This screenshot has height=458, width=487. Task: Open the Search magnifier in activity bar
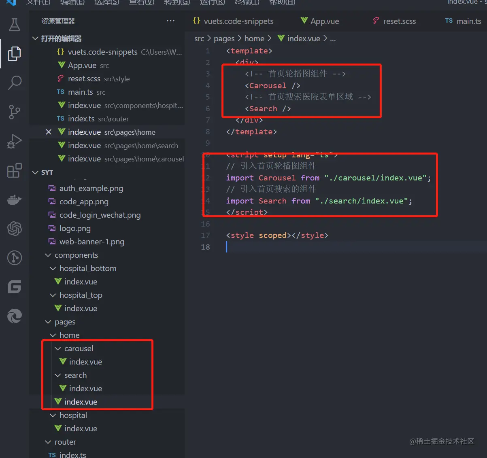[15, 83]
